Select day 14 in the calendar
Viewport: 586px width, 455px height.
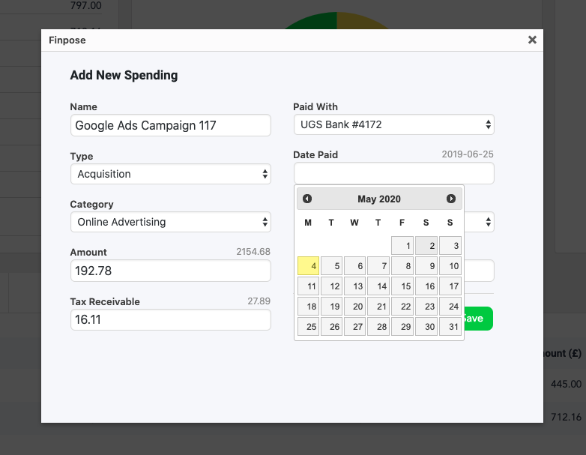coord(378,286)
